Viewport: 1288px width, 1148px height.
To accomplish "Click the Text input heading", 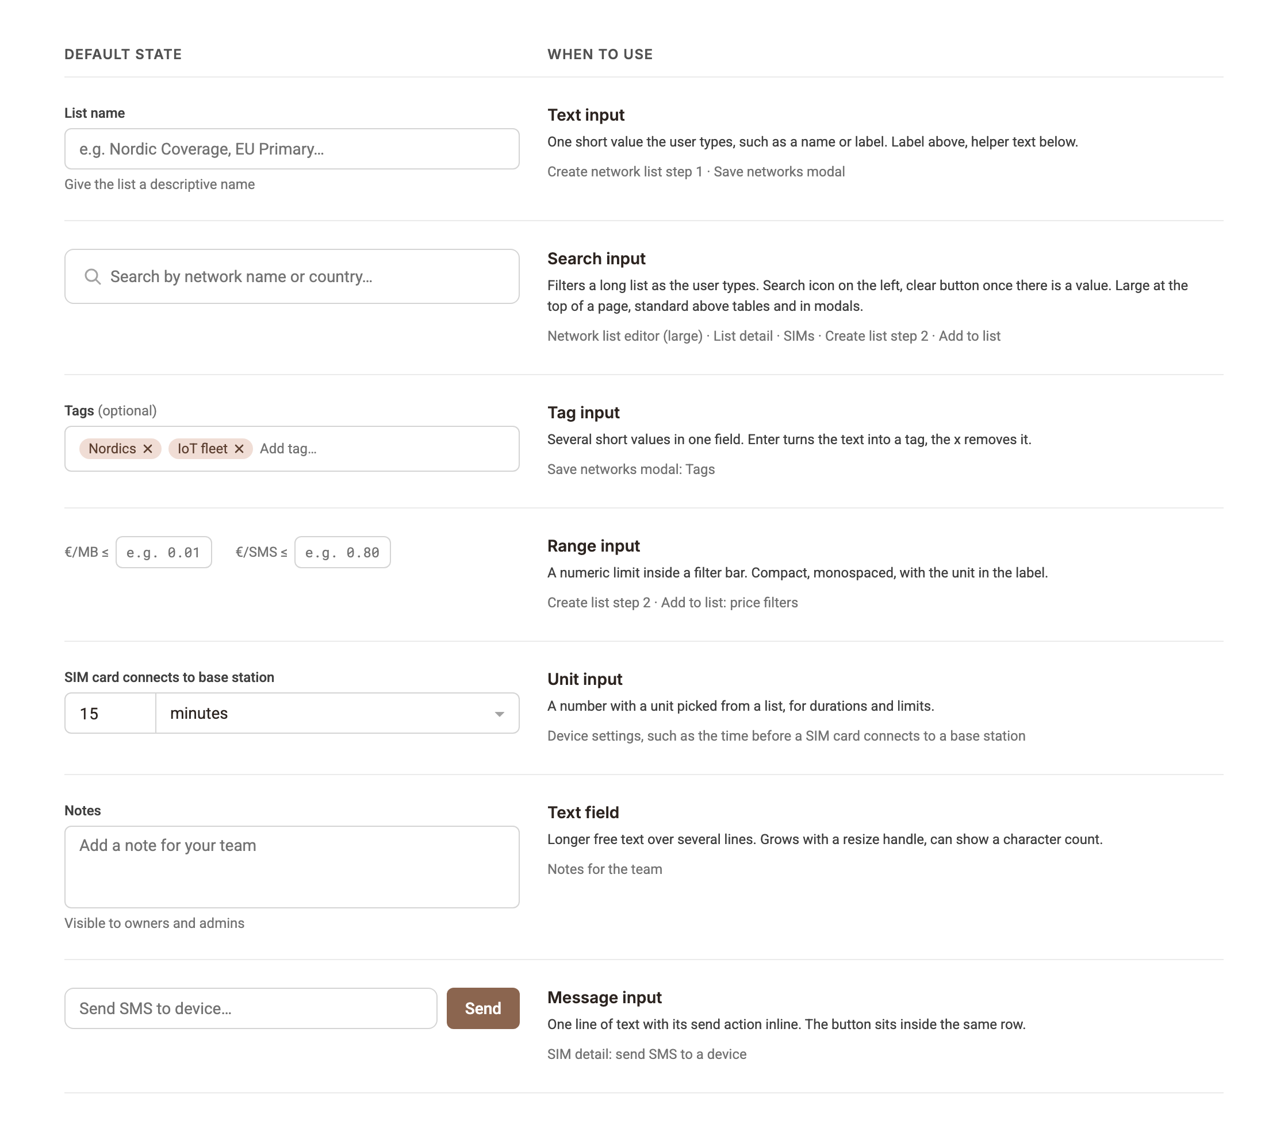I will click(585, 115).
